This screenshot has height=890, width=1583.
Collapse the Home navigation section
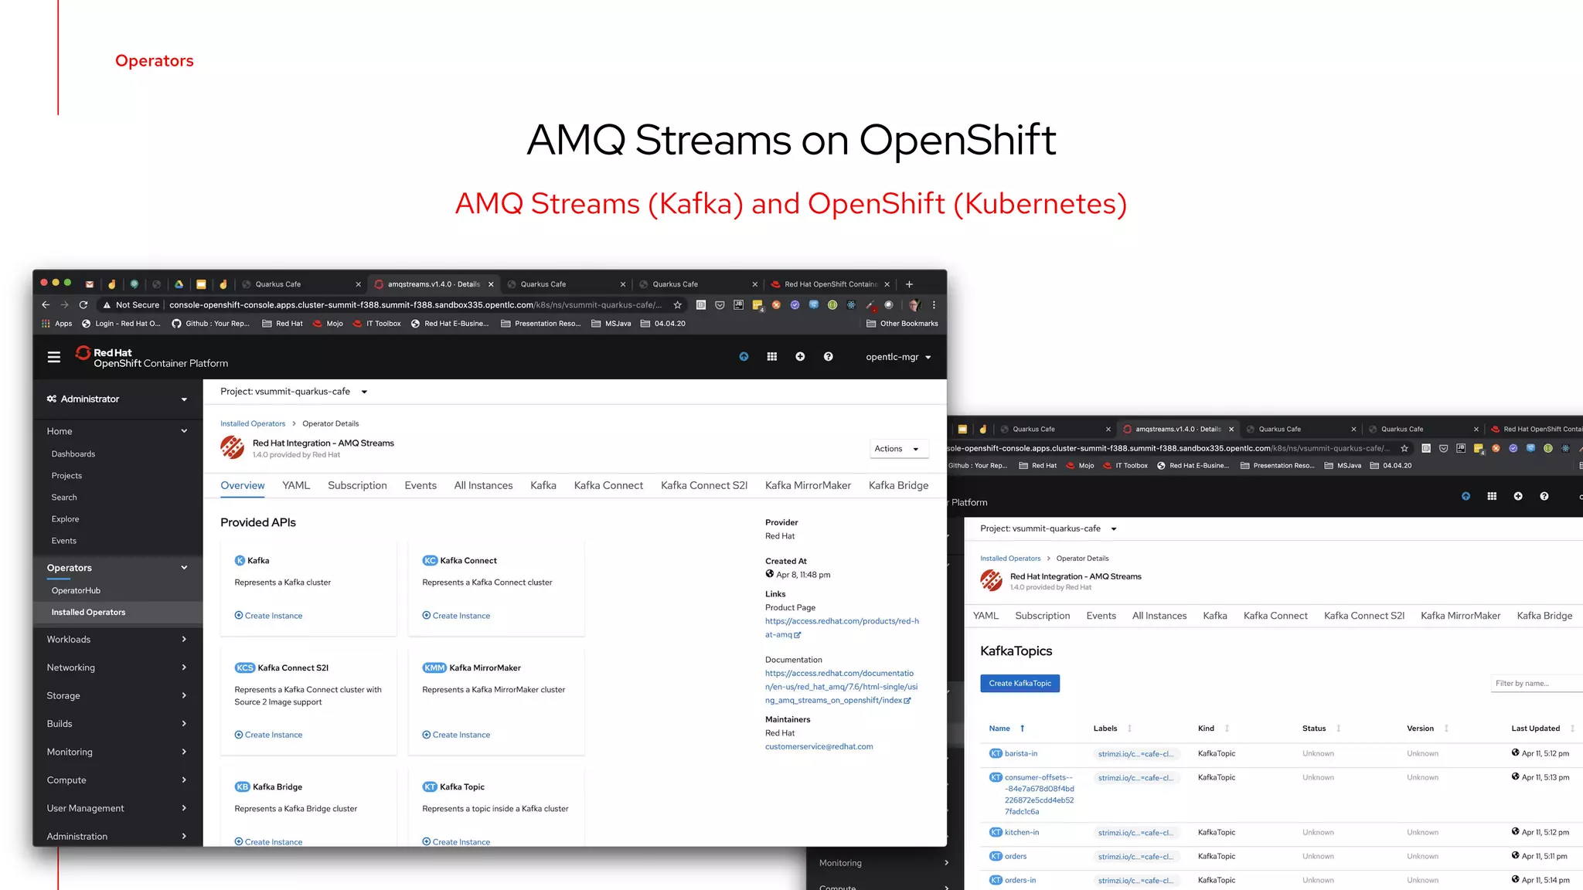[117, 431]
